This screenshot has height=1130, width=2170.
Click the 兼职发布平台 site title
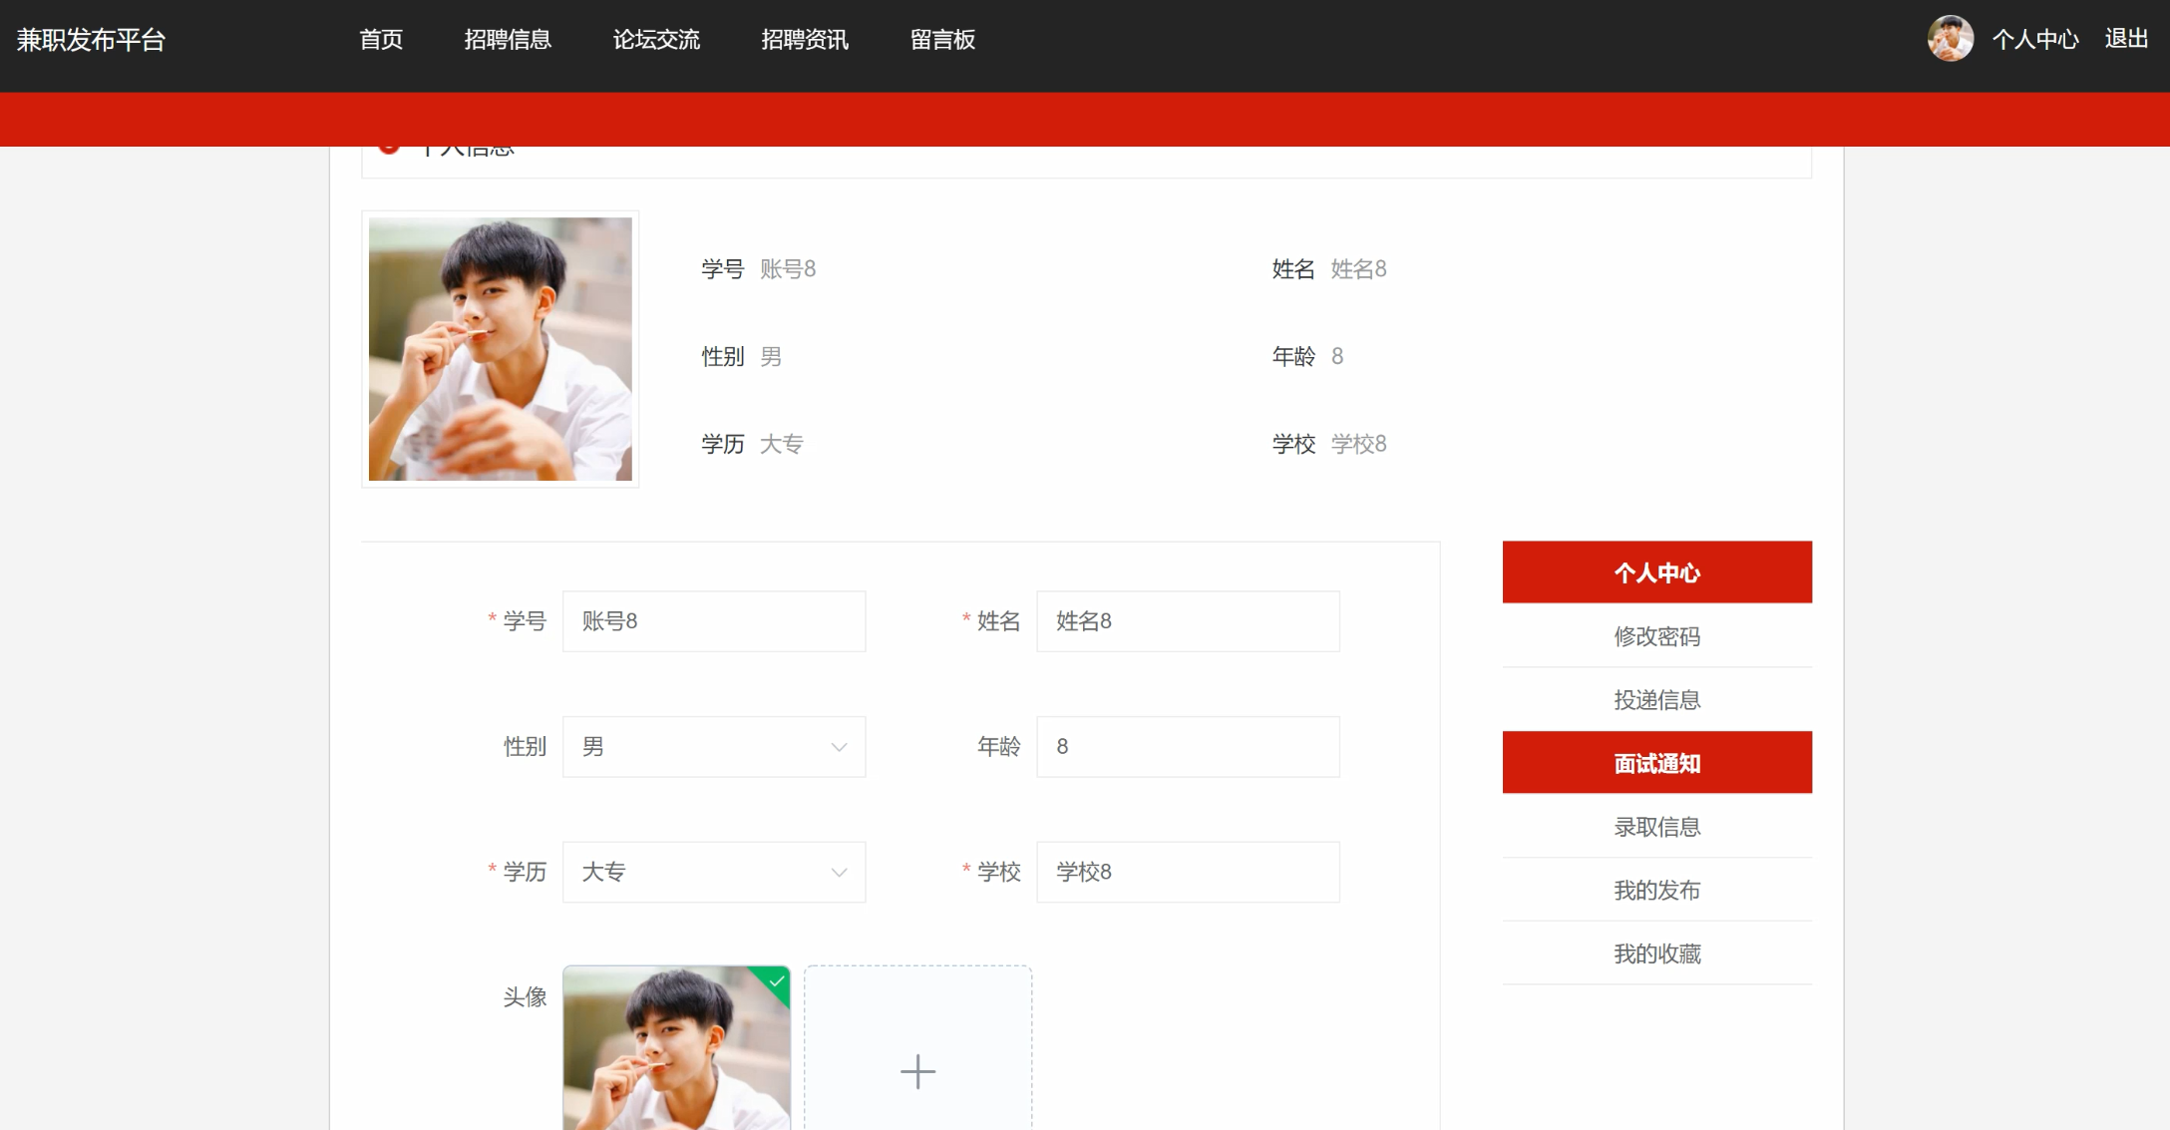click(91, 40)
